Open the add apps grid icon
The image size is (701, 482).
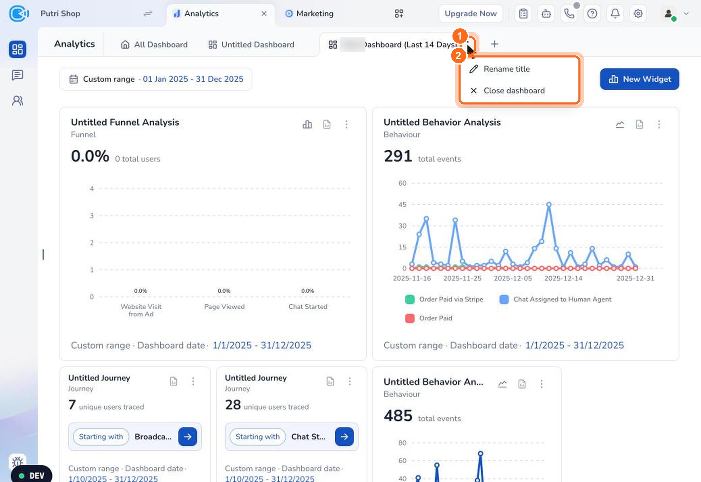399,14
